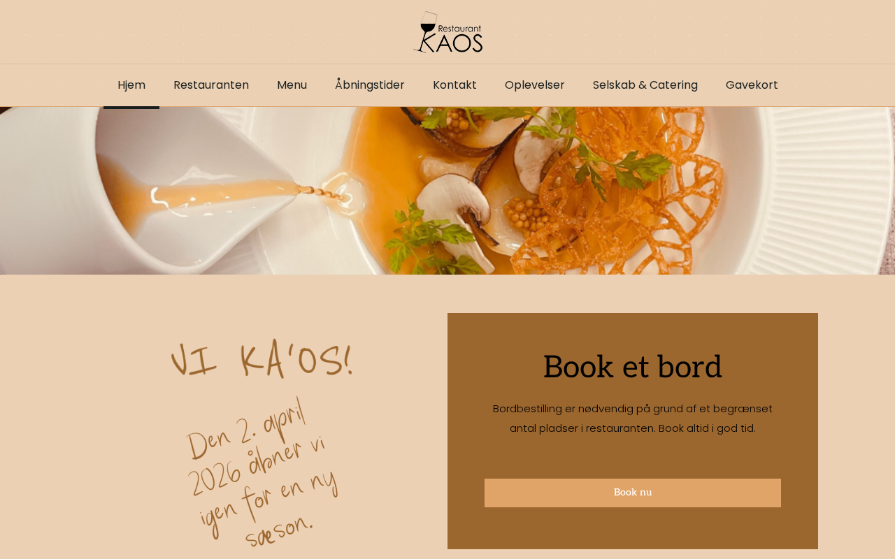Click the Restaurant KAOS logo

(447, 32)
